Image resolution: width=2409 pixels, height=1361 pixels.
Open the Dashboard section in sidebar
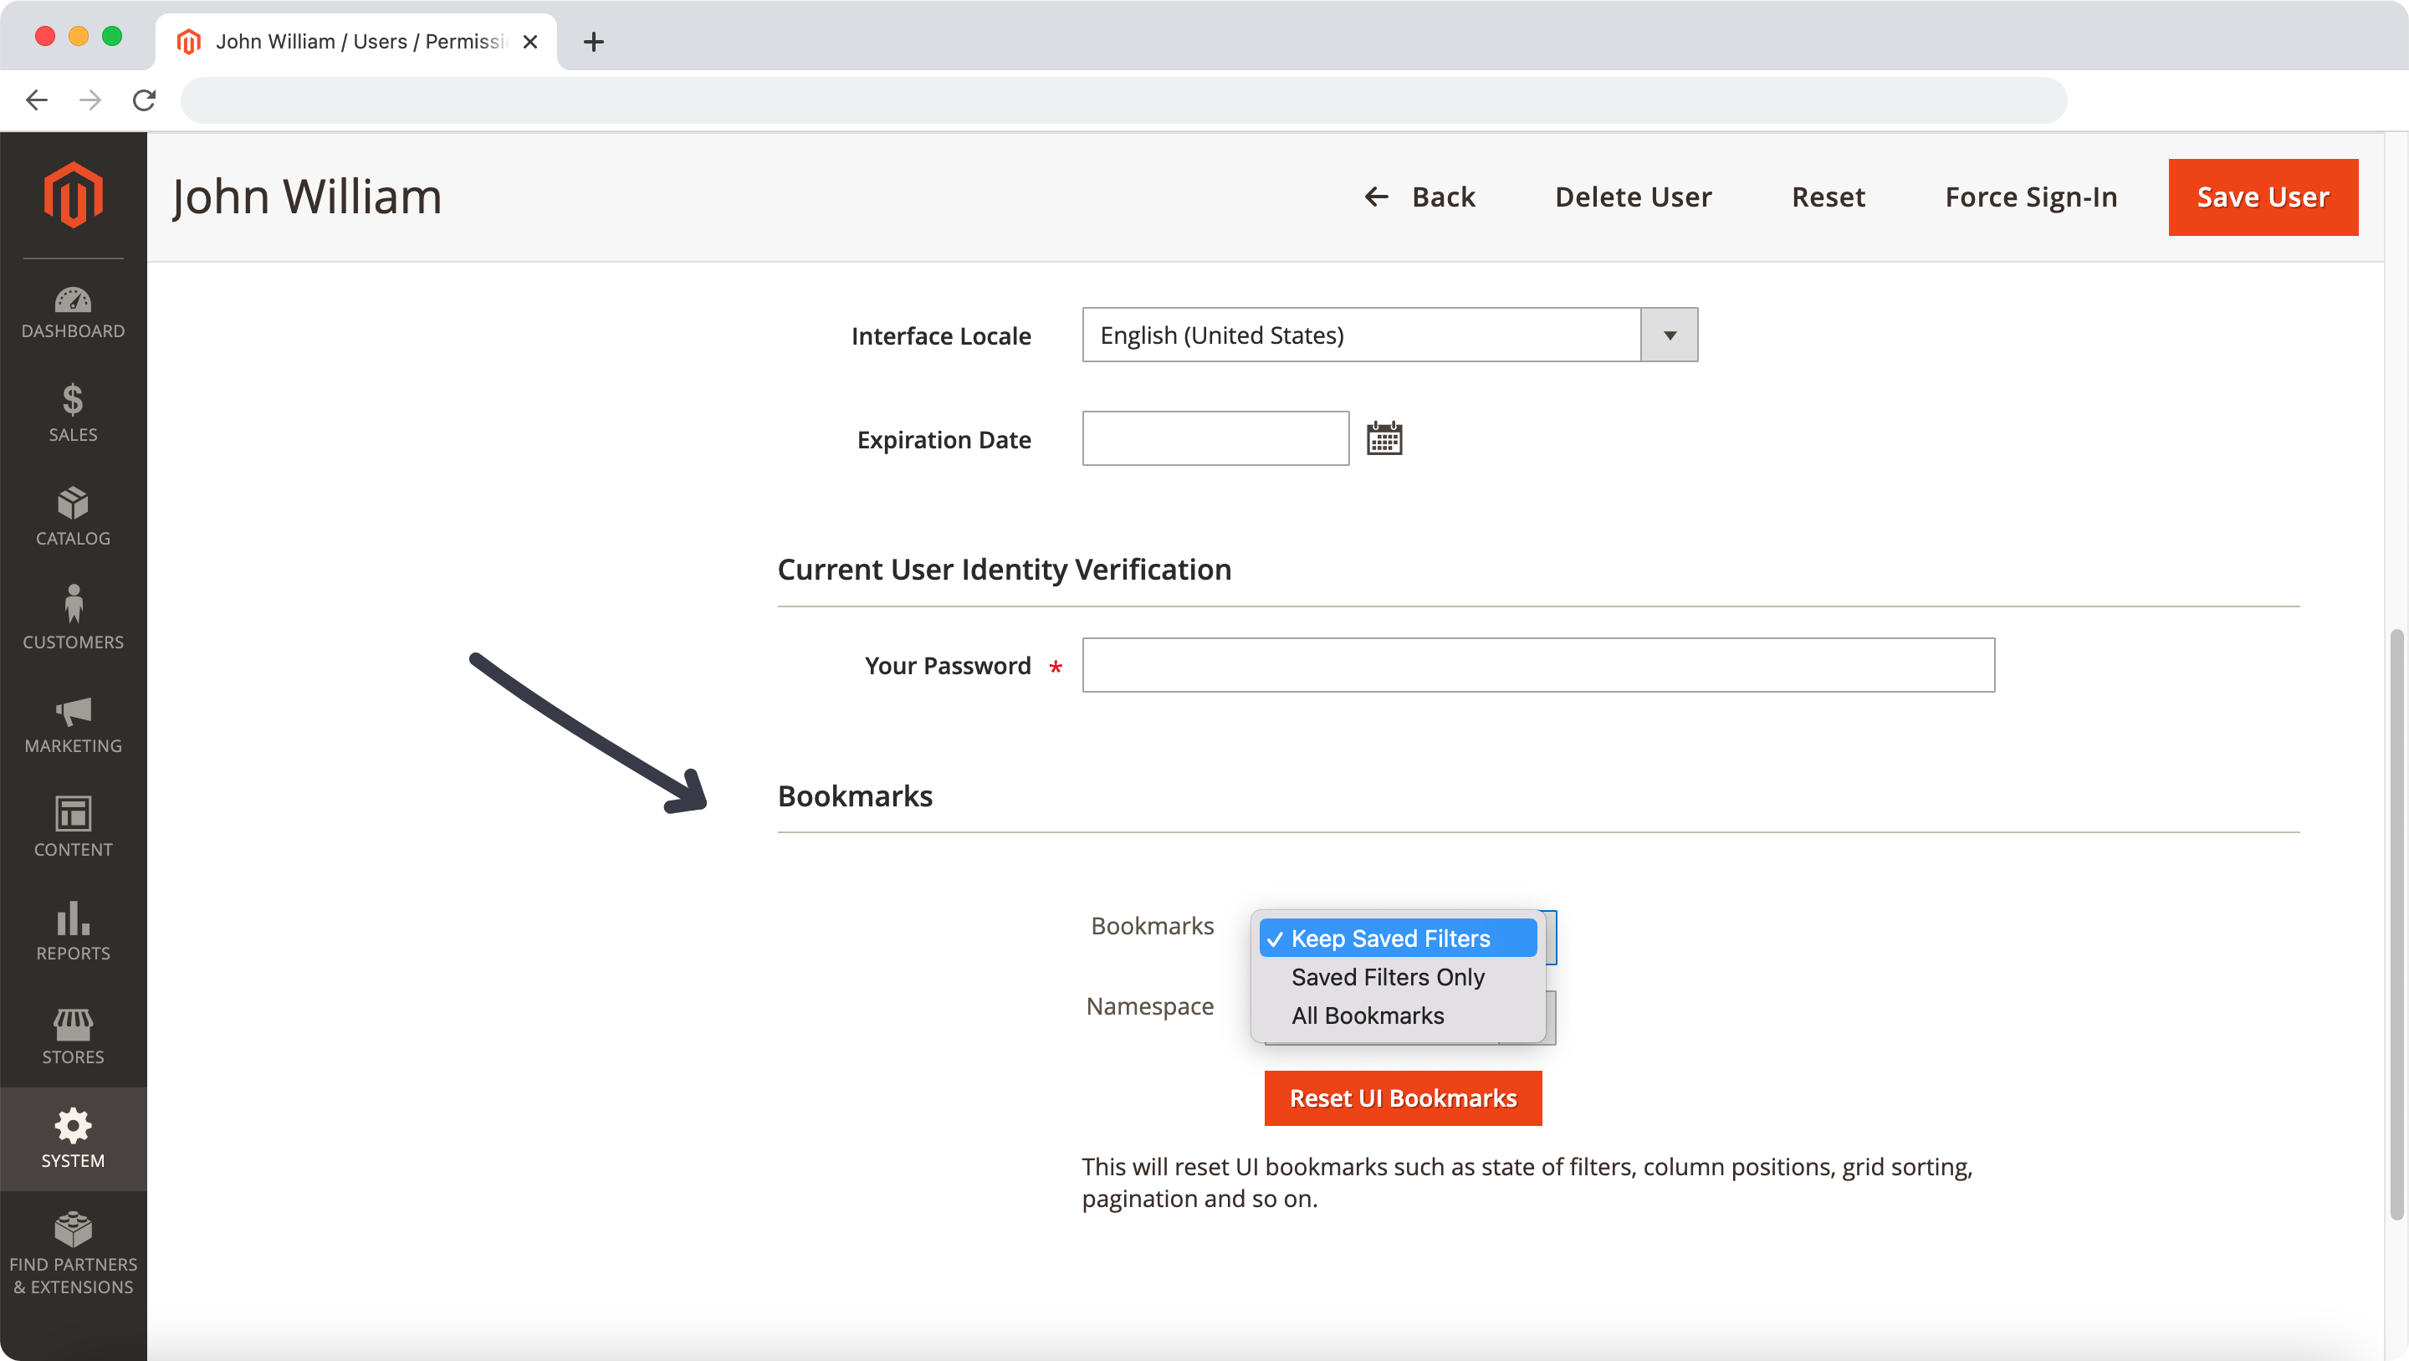point(73,312)
